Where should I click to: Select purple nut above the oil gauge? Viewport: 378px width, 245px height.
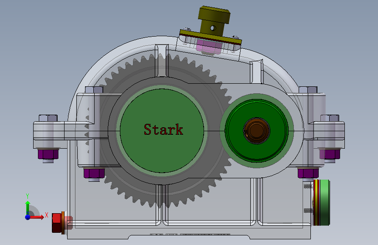pyautogui.click(x=308, y=173)
